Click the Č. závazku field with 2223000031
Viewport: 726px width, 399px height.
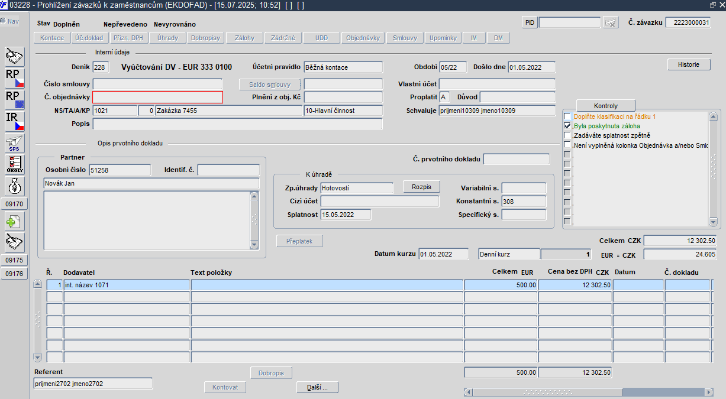(688, 22)
